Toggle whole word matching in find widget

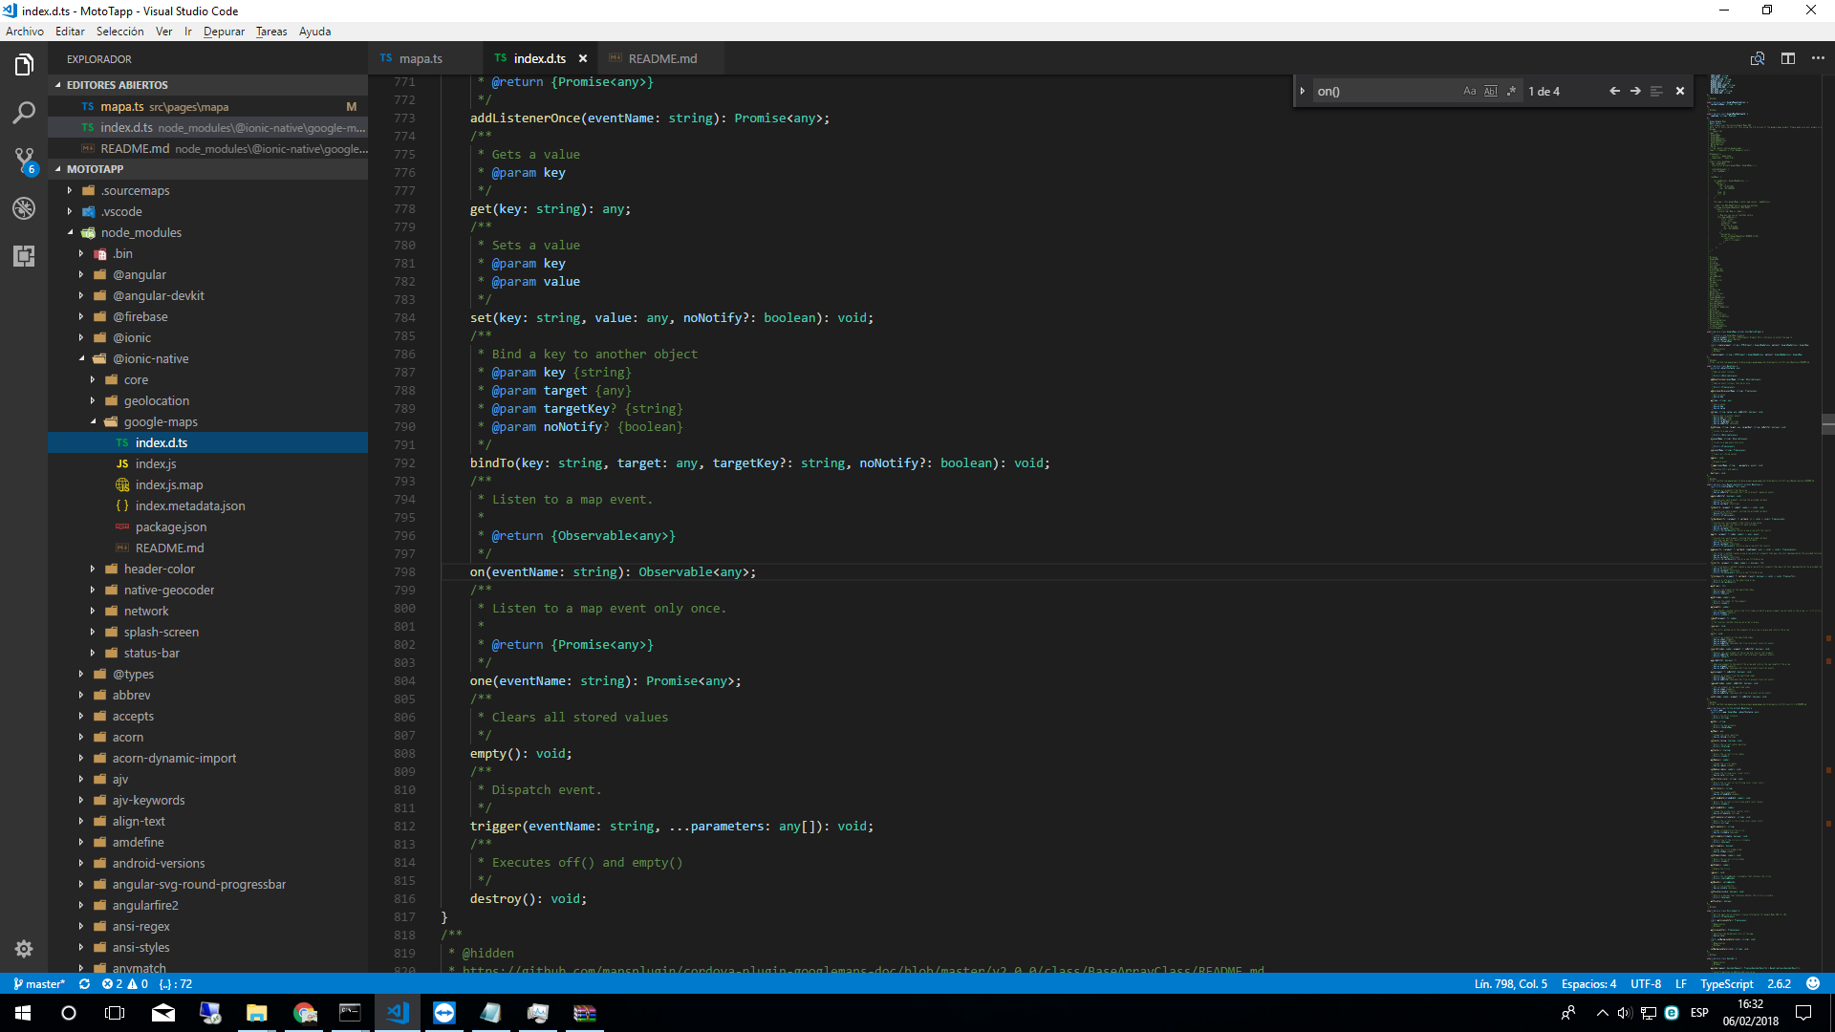pyautogui.click(x=1491, y=91)
